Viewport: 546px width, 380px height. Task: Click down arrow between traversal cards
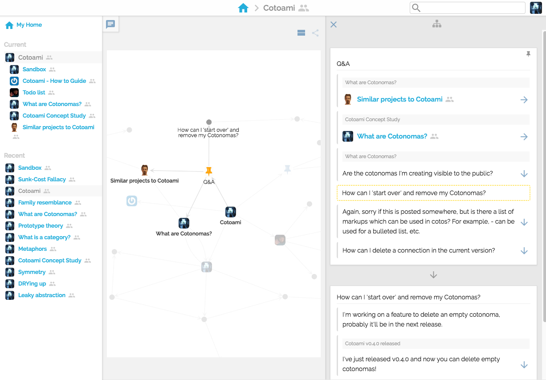click(x=433, y=275)
